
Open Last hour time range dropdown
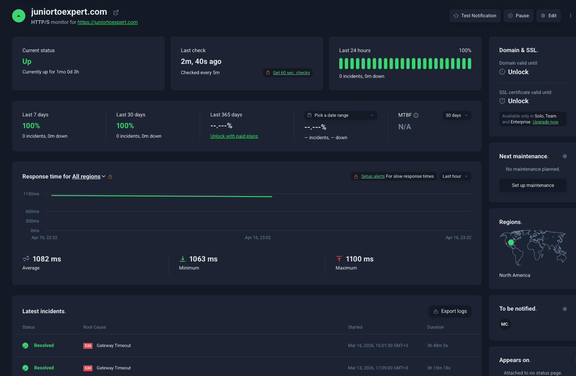pyautogui.click(x=455, y=176)
